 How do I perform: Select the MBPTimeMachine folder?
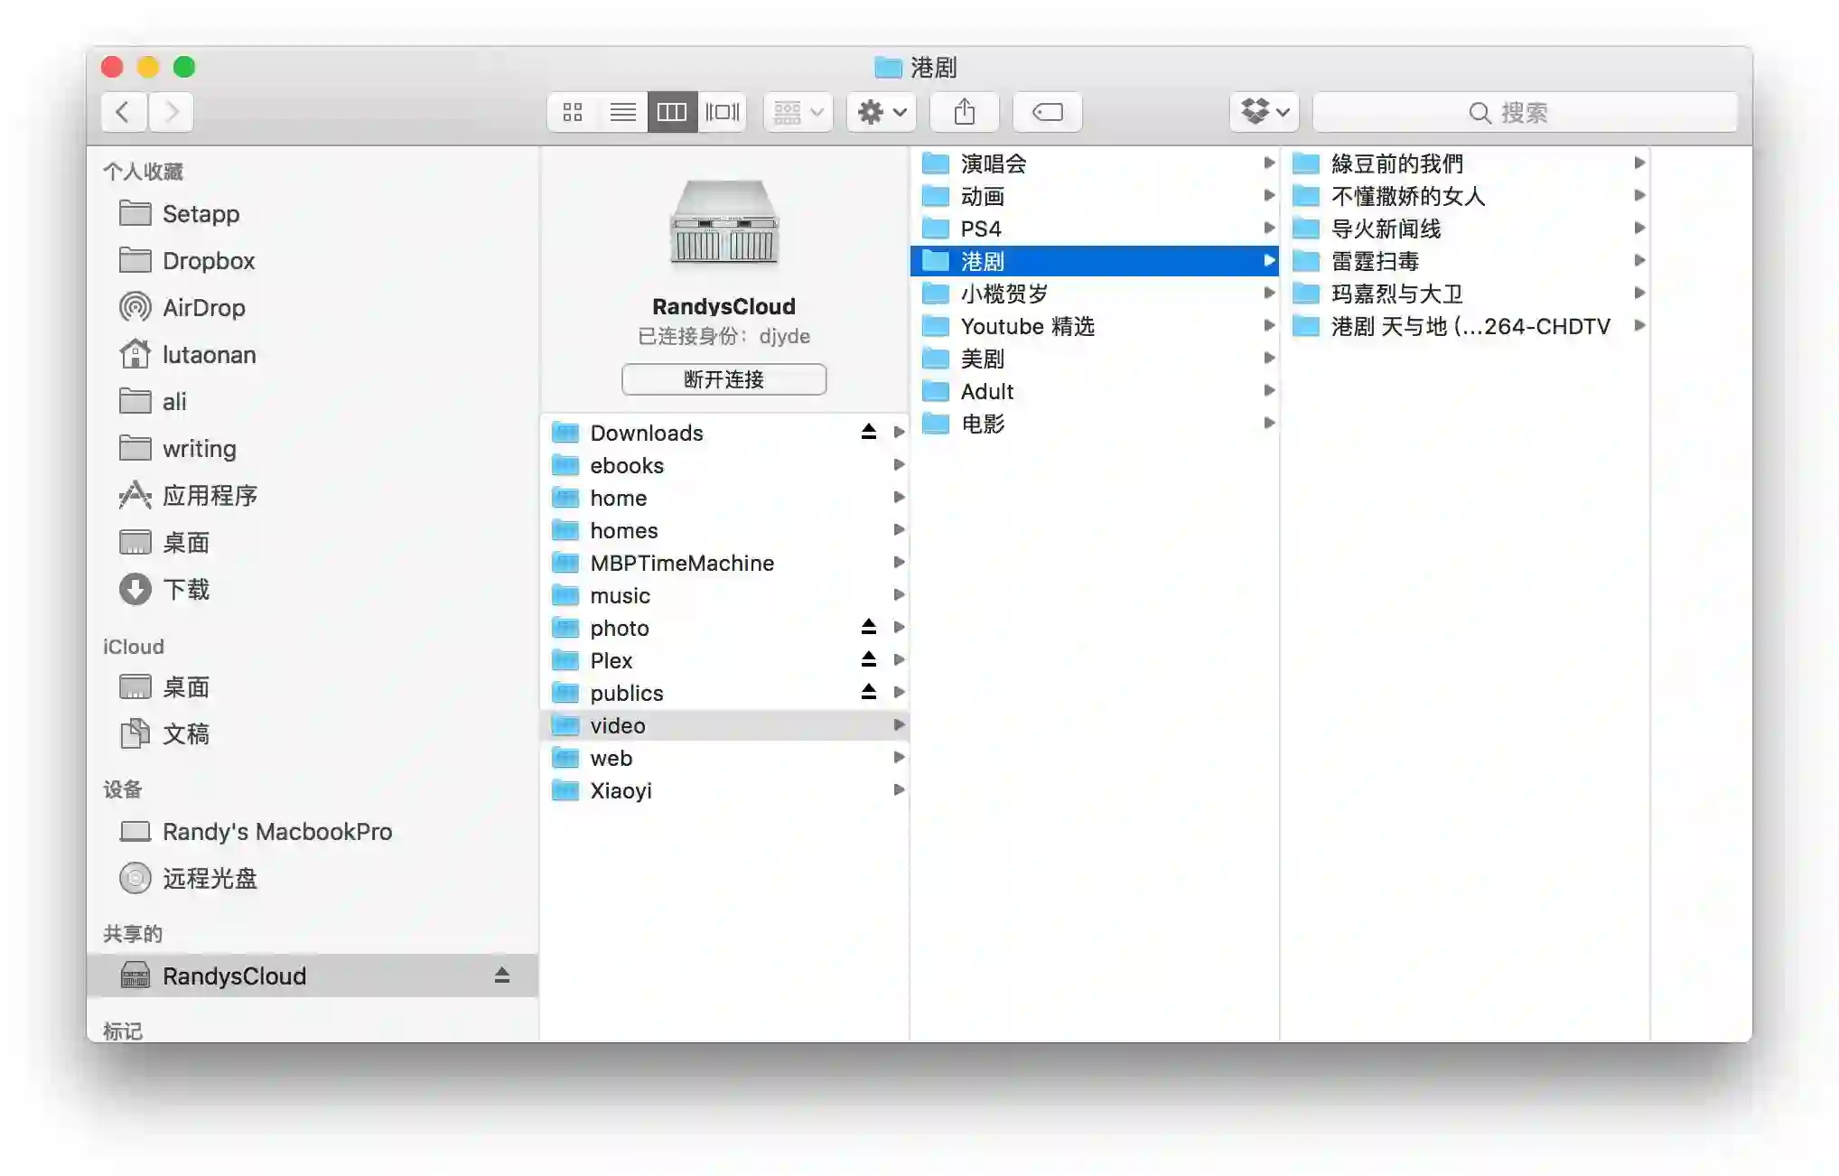681,563
